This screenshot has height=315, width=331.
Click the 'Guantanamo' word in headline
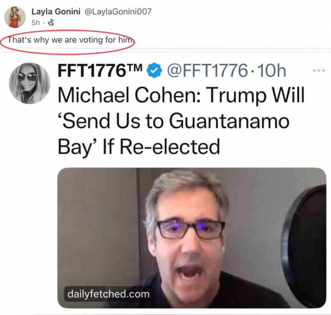click(229, 121)
